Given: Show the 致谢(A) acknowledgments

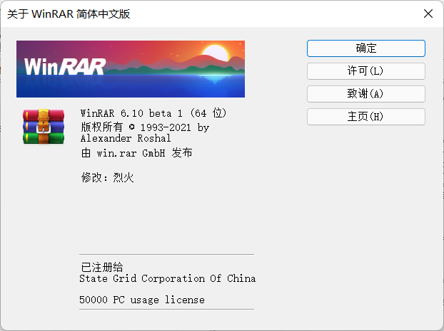Looking at the screenshot, I should [365, 94].
